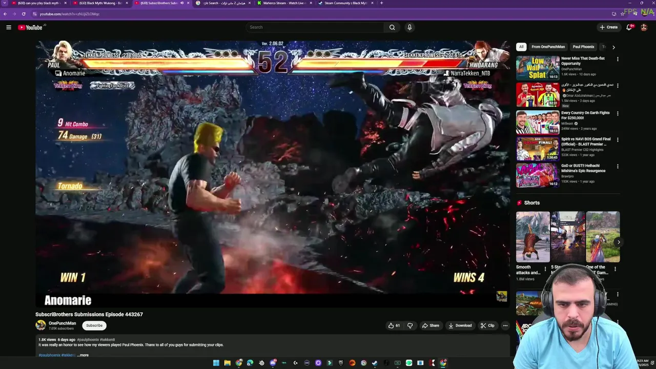Click the channel watermark in video corner
The height and width of the screenshot is (369, 656).
(x=501, y=296)
